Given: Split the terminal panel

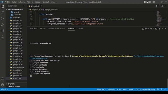Looking at the screenshot, I should pyautogui.click(x=156, y=29).
